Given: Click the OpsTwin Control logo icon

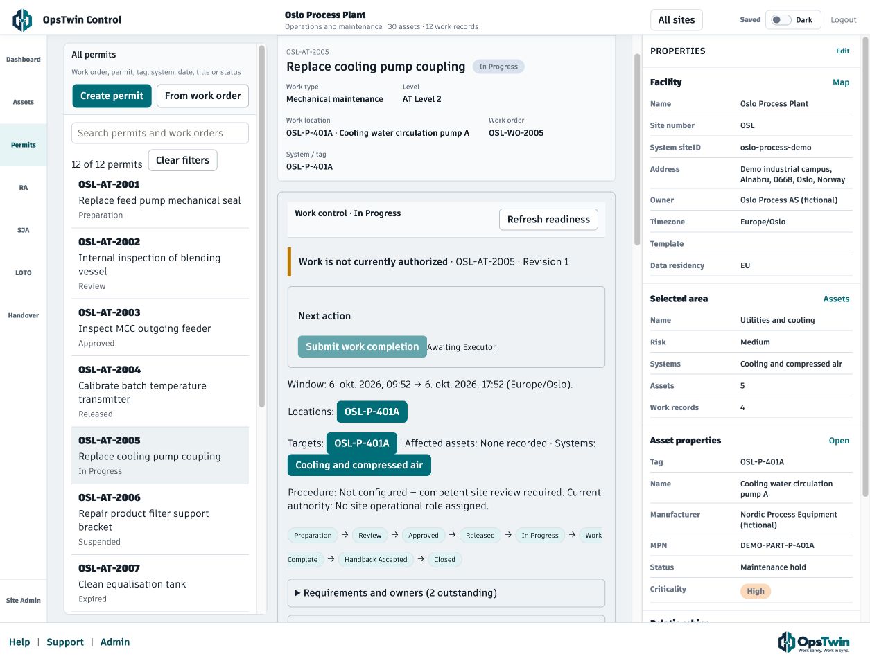Looking at the screenshot, I should tap(22, 20).
